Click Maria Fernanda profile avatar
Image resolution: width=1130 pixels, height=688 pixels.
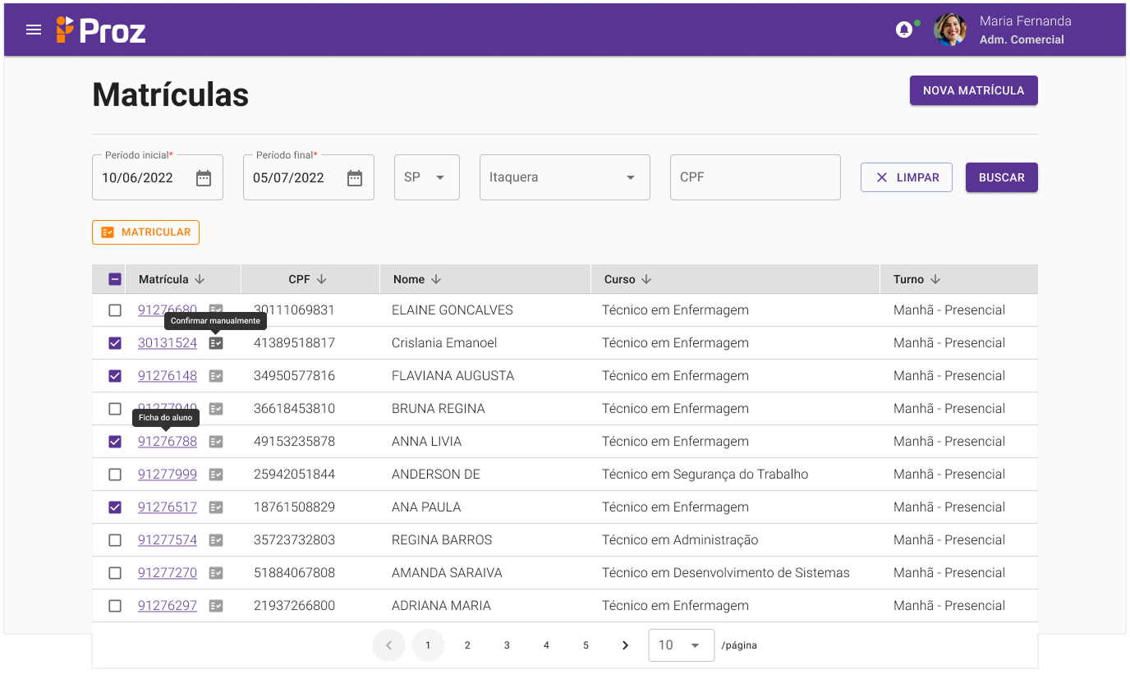coord(950,30)
